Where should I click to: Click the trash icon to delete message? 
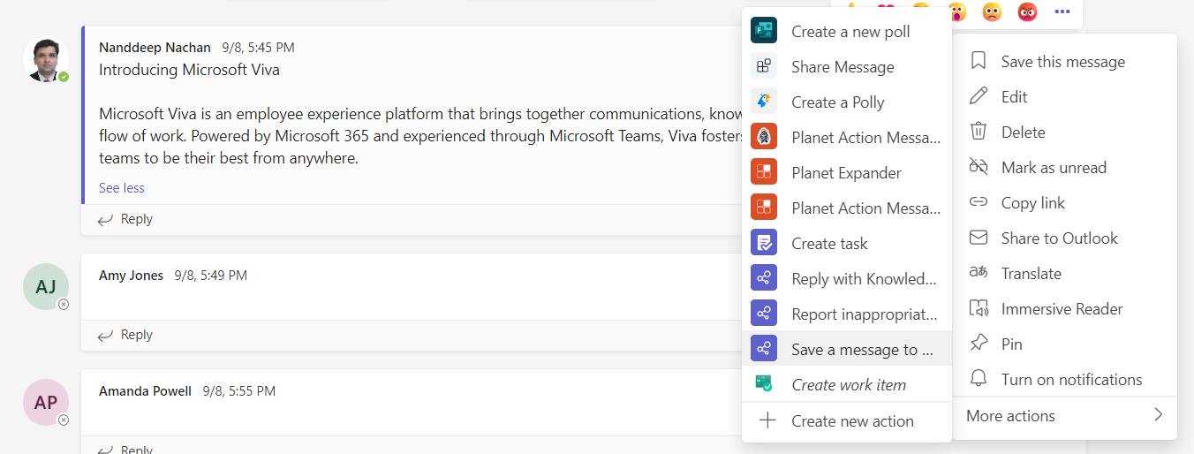979,132
